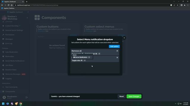Go back with the browser back arrow
The image size is (190, 106).
(2, 5)
